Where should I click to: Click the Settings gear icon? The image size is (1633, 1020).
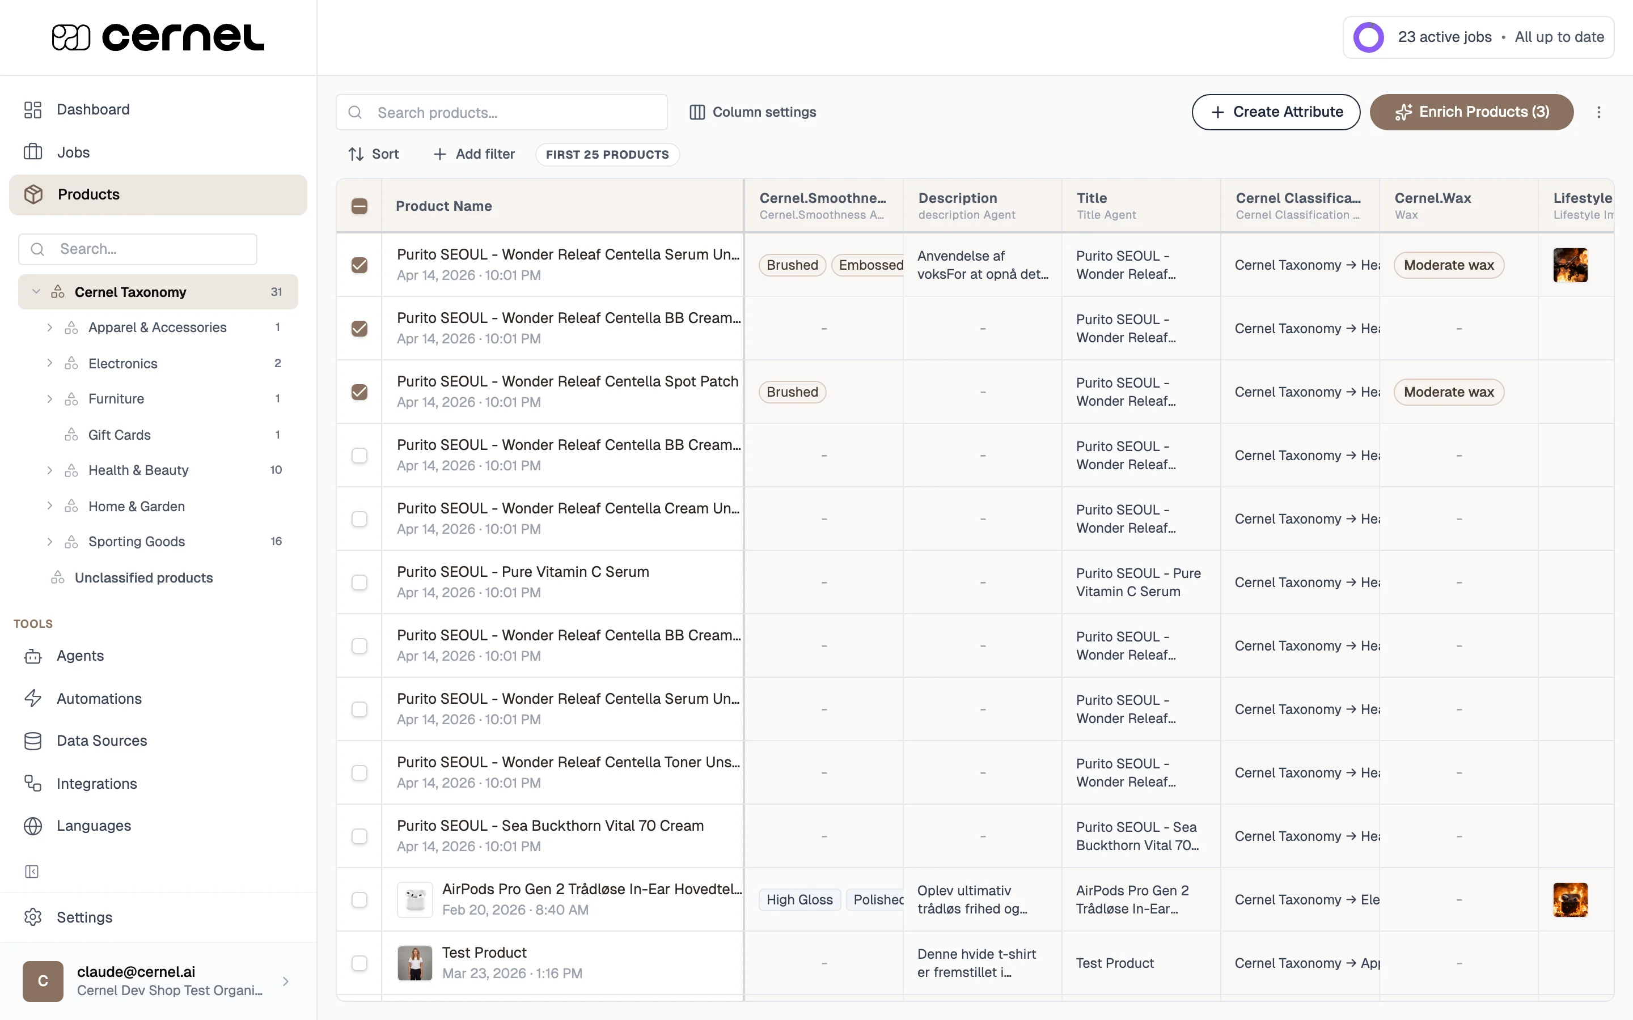[x=32, y=917]
